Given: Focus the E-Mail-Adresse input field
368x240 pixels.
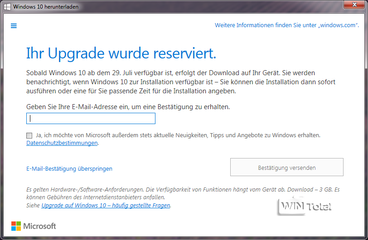Looking at the screenshot, I should click(x=91, y=119).
